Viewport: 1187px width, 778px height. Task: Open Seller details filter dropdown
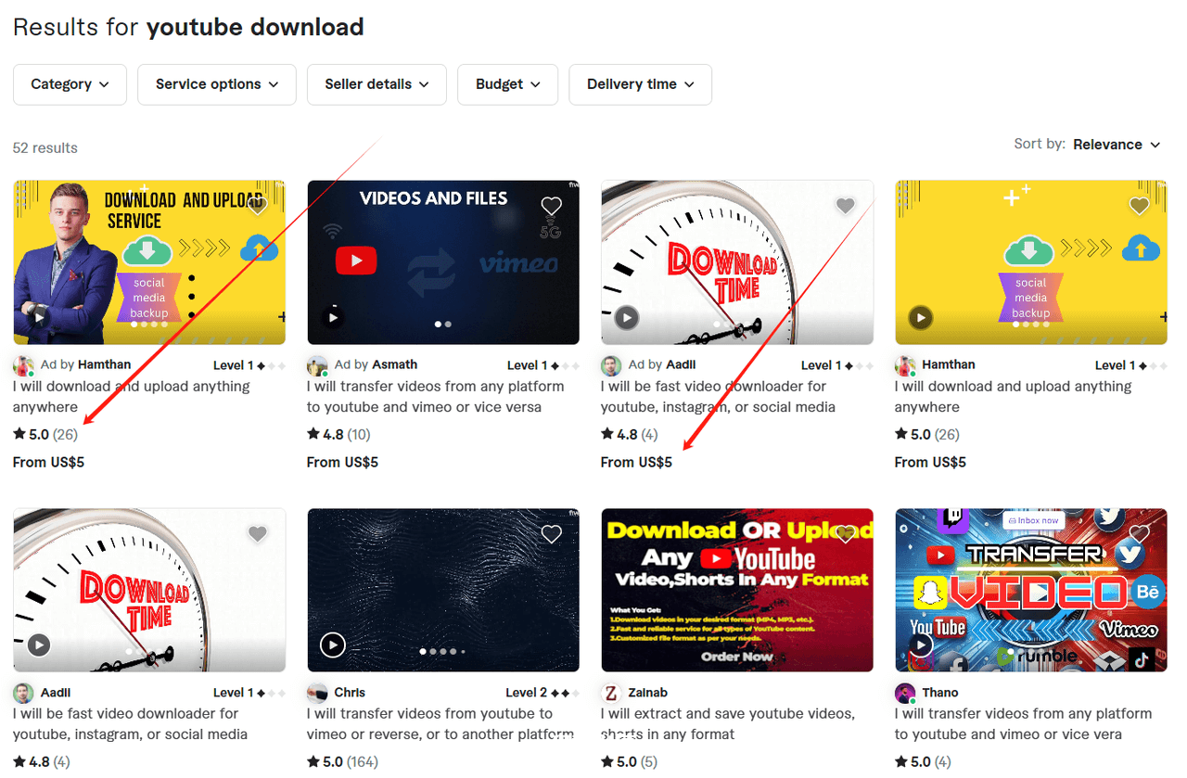[377, 84]
